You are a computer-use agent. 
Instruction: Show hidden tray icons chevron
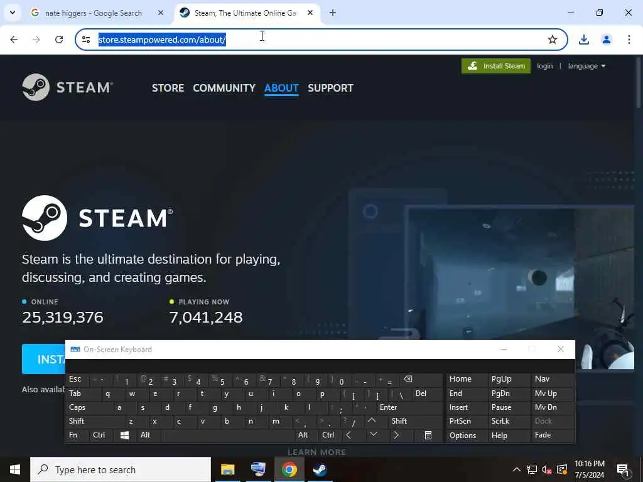(x=517, y=469)
